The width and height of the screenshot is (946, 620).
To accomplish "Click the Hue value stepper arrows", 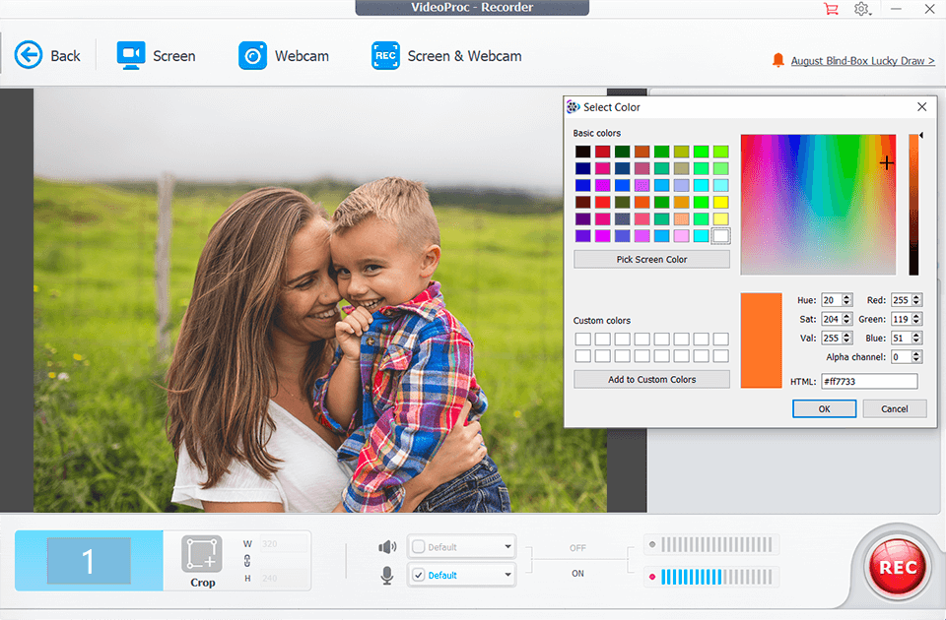I will [x=846, y=300].
